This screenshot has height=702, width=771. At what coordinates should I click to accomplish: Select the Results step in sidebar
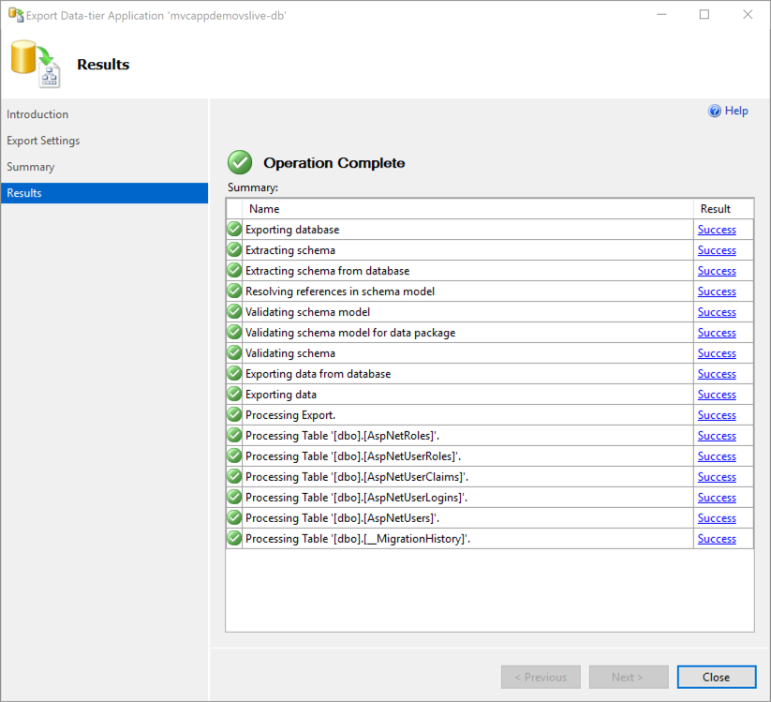(x=24, y=193)
